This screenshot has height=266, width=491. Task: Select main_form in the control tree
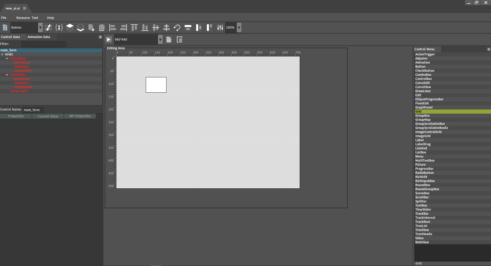51,50
